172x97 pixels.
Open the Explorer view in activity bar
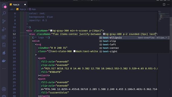pyautogui.click(x=4, y=5)
